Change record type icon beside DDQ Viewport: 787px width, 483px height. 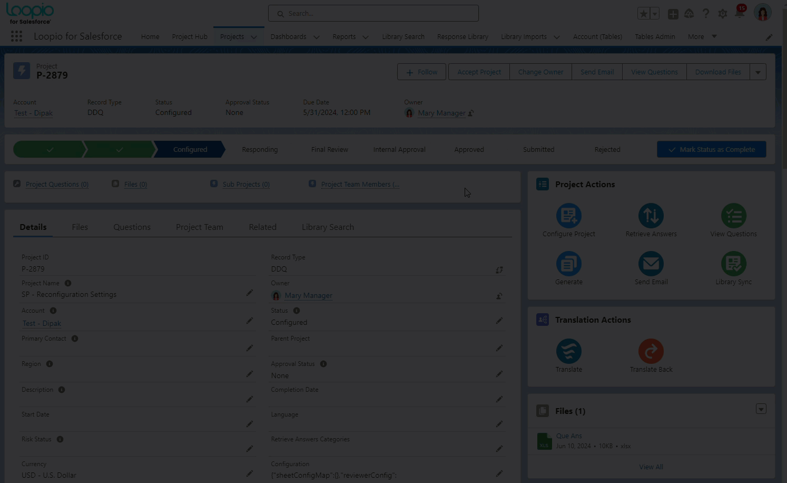[x=499, y=269]
